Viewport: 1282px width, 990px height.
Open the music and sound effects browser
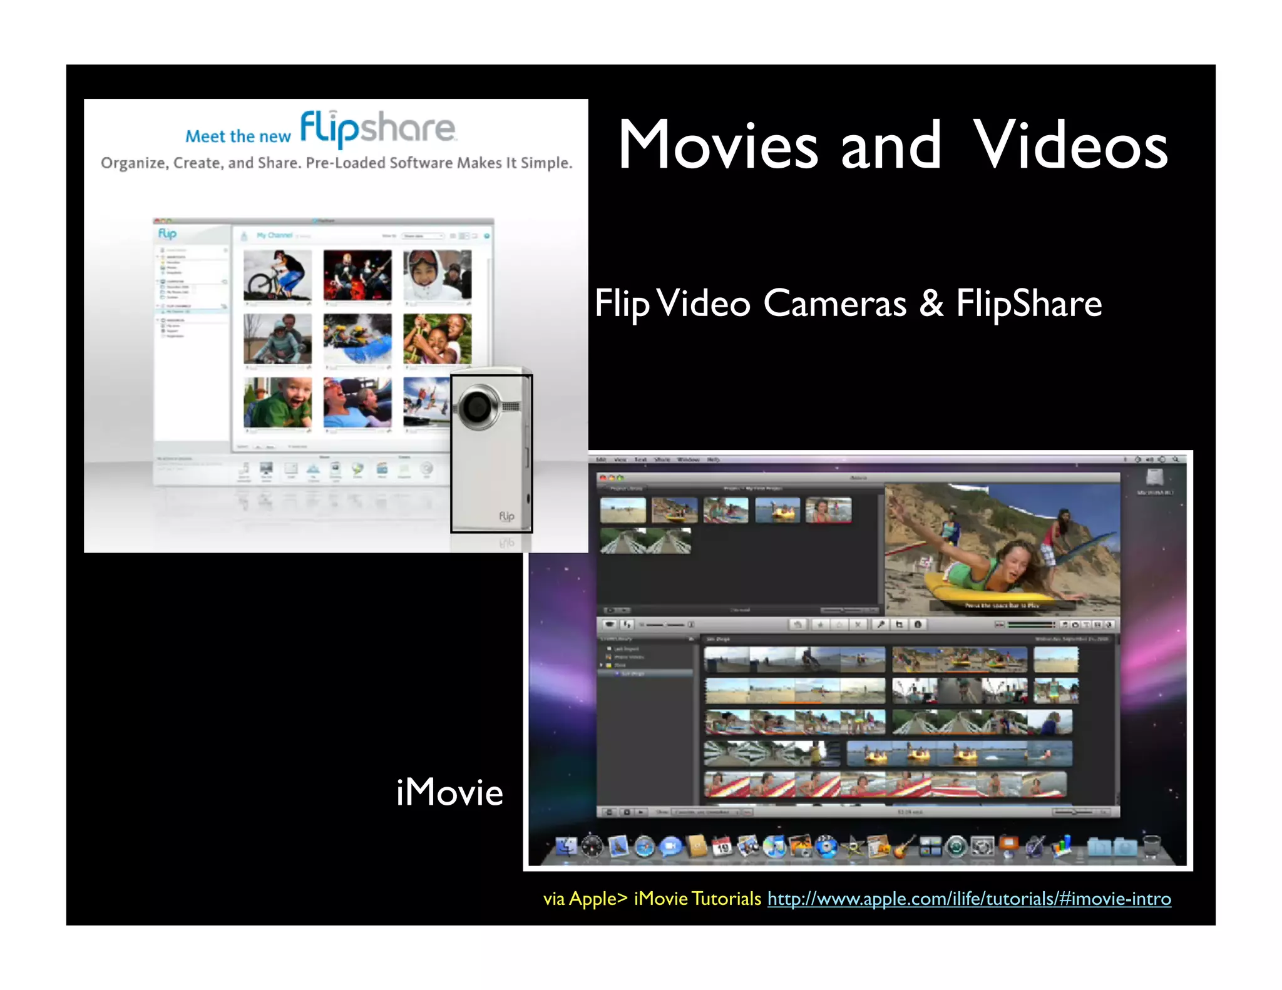(1065, 625)
